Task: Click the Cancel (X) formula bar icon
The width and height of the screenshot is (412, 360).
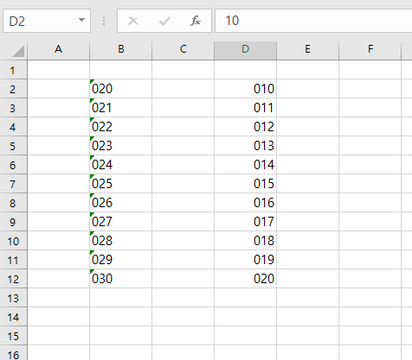Action: (133, 21)
